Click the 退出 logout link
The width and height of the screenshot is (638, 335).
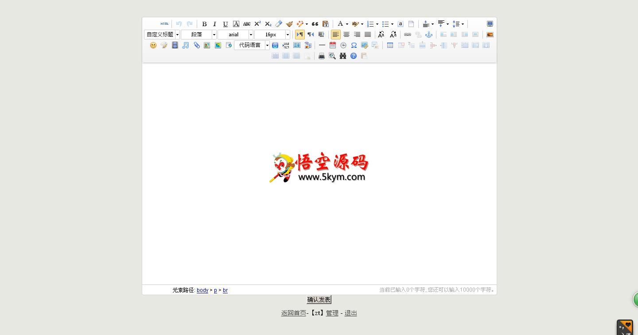click(x=351, y=313)
